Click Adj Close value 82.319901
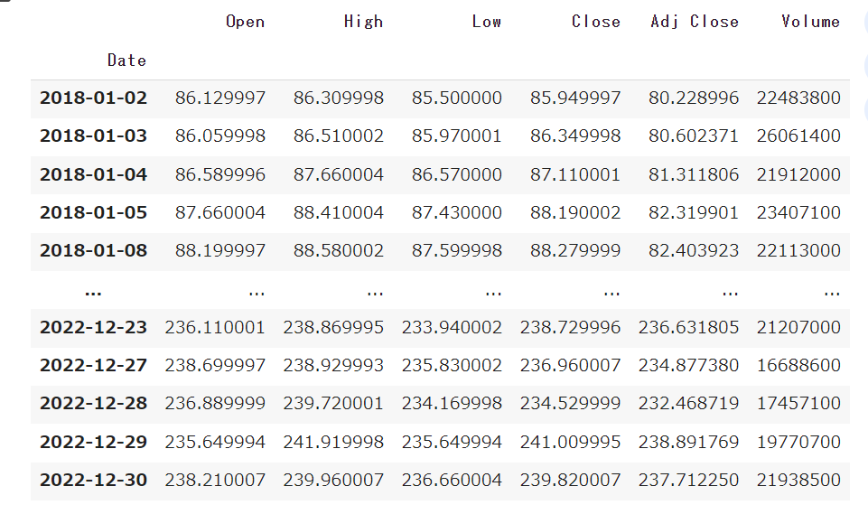 point(694,212)
